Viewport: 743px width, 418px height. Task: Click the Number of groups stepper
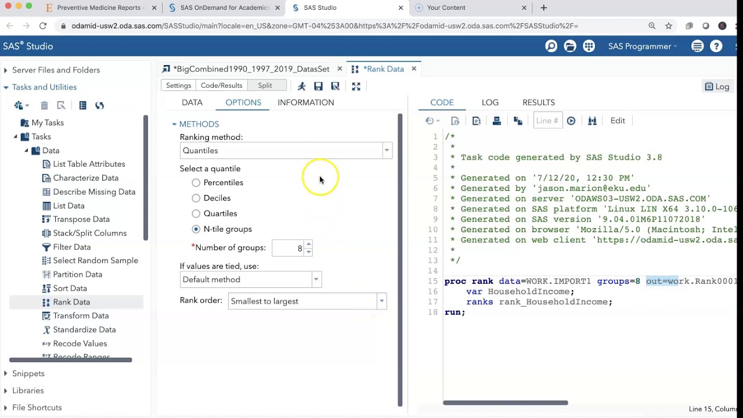[x=308, y=248]
